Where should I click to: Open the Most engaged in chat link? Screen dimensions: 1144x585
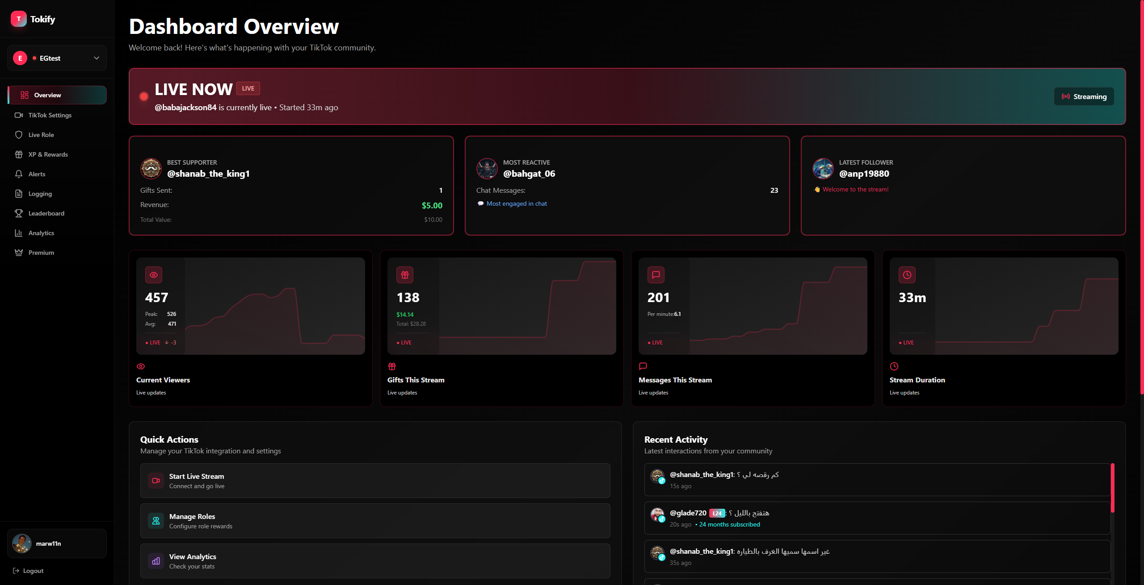pyautogui.click(x=516, y=203)
